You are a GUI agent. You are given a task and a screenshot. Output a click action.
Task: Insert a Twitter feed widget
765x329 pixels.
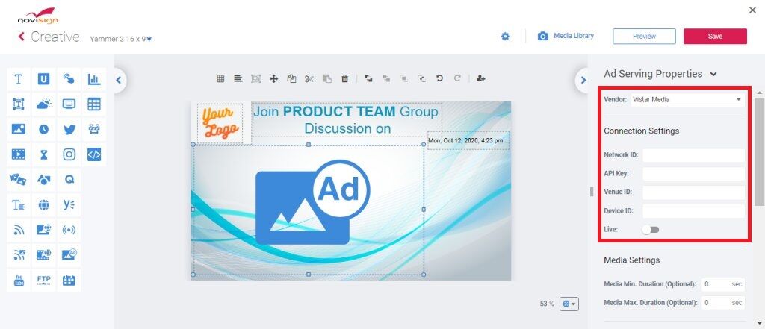click(69, 130)
